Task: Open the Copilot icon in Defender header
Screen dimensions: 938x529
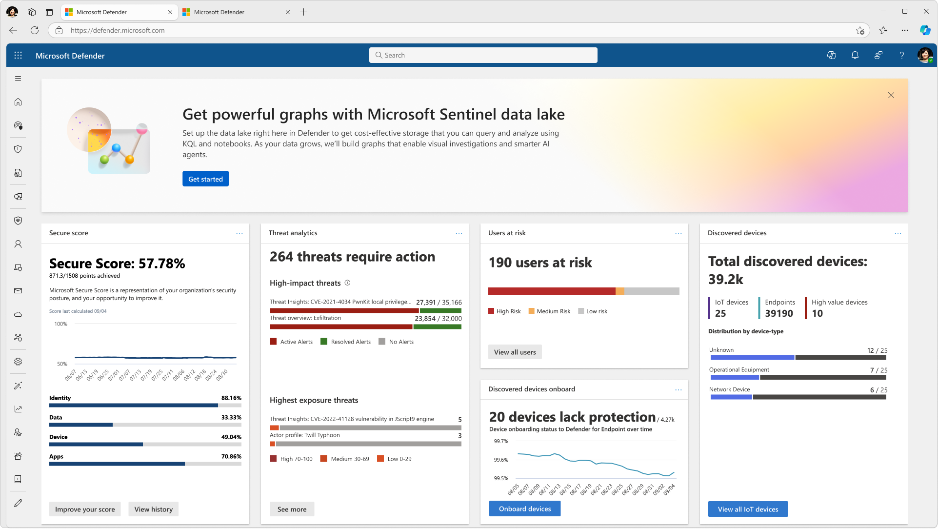Action: [832, 56]
